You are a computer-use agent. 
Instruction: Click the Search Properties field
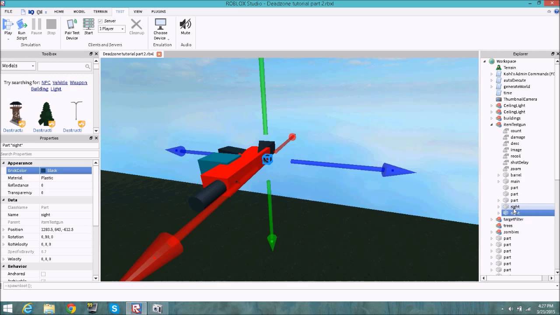(49, 154)
